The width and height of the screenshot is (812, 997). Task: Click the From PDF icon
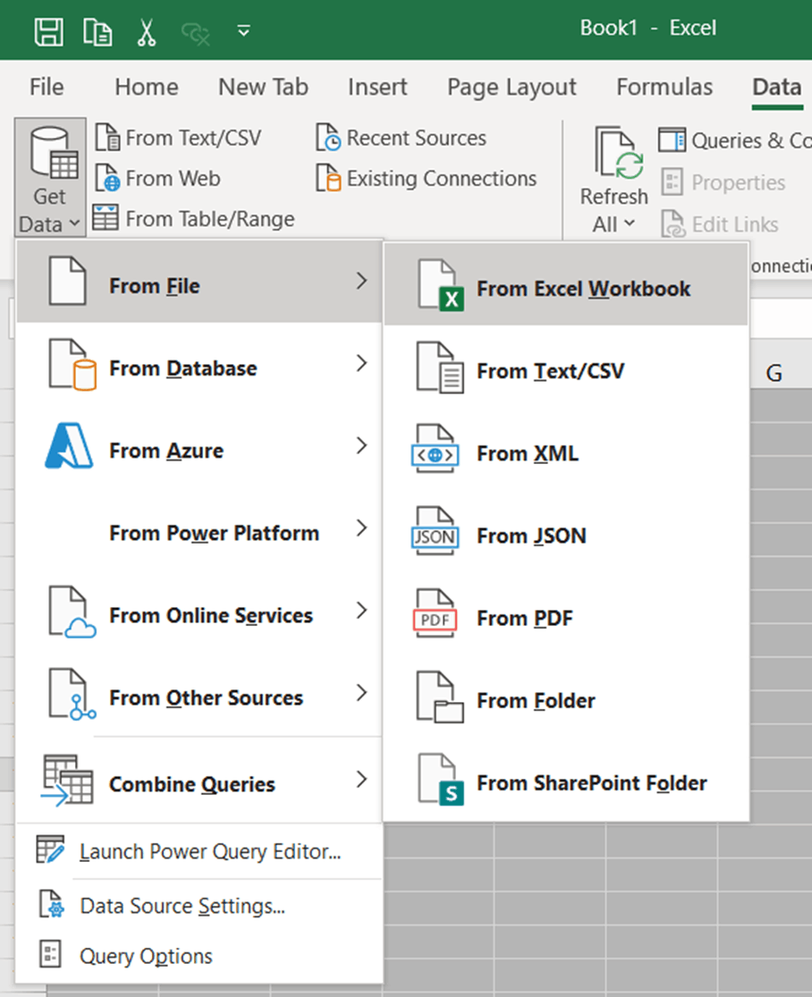(x=435, y=613)
